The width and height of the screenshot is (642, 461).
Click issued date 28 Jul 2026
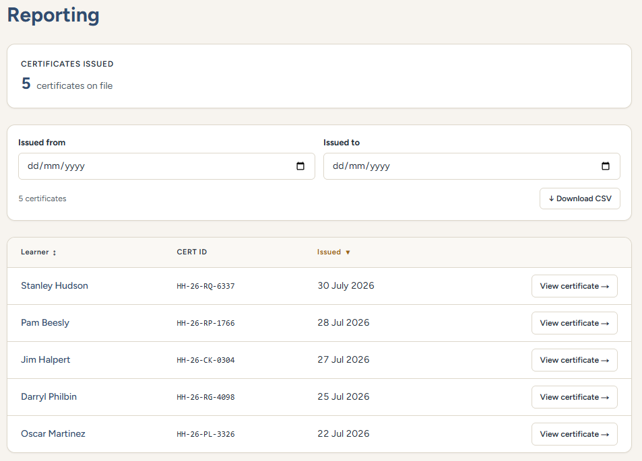click(x=344, y=323)
